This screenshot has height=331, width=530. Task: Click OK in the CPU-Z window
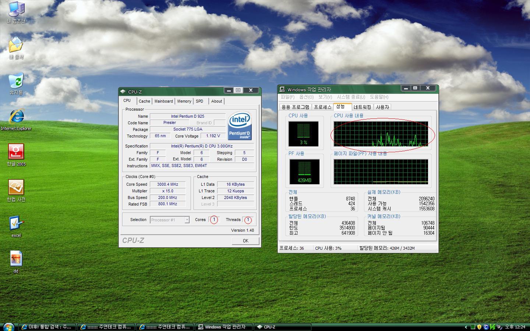(245, 241)
